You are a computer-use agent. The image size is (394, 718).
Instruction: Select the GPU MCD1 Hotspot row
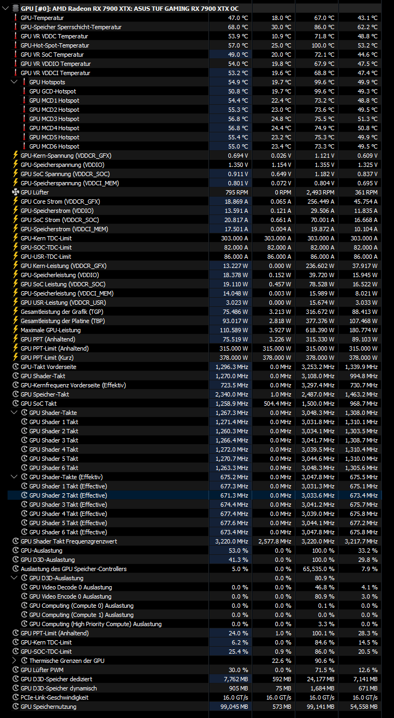pyautogui.click(x=194, y=100)
